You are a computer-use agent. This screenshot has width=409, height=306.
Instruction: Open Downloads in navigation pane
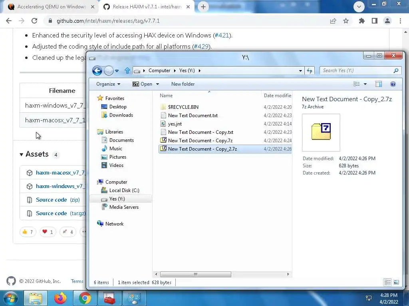point(121,115)
